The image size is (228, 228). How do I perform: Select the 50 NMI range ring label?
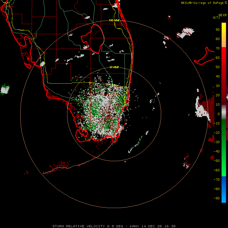tap(114, 67)
